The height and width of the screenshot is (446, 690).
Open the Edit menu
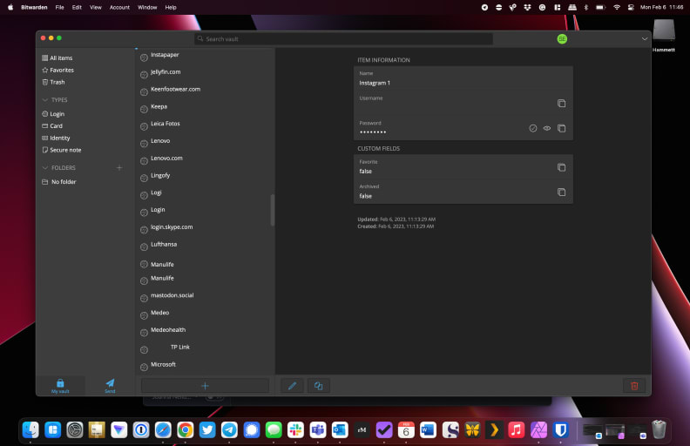point(77,7)
